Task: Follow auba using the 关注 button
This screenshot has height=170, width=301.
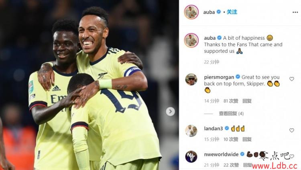Action: 232,12
